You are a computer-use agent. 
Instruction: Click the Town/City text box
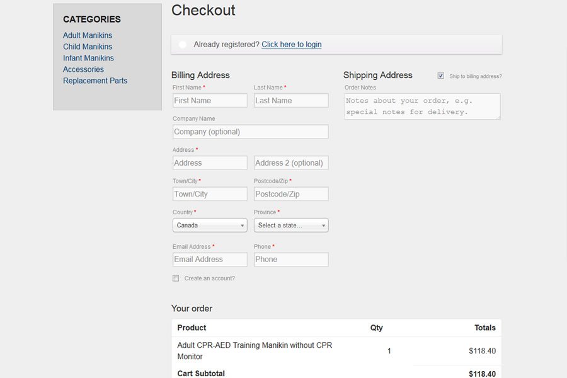(210, 194)
